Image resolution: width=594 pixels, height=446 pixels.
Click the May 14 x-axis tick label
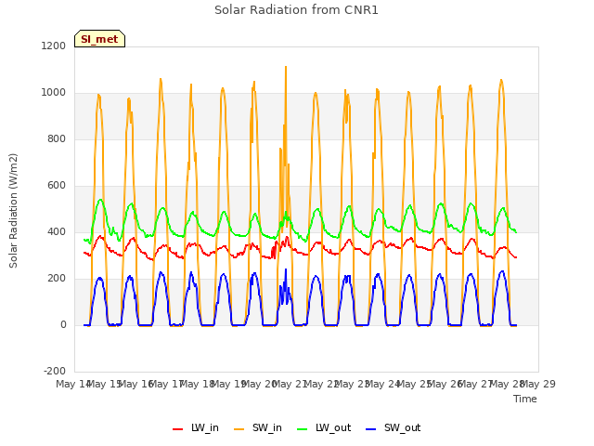[x=72, y=384]
